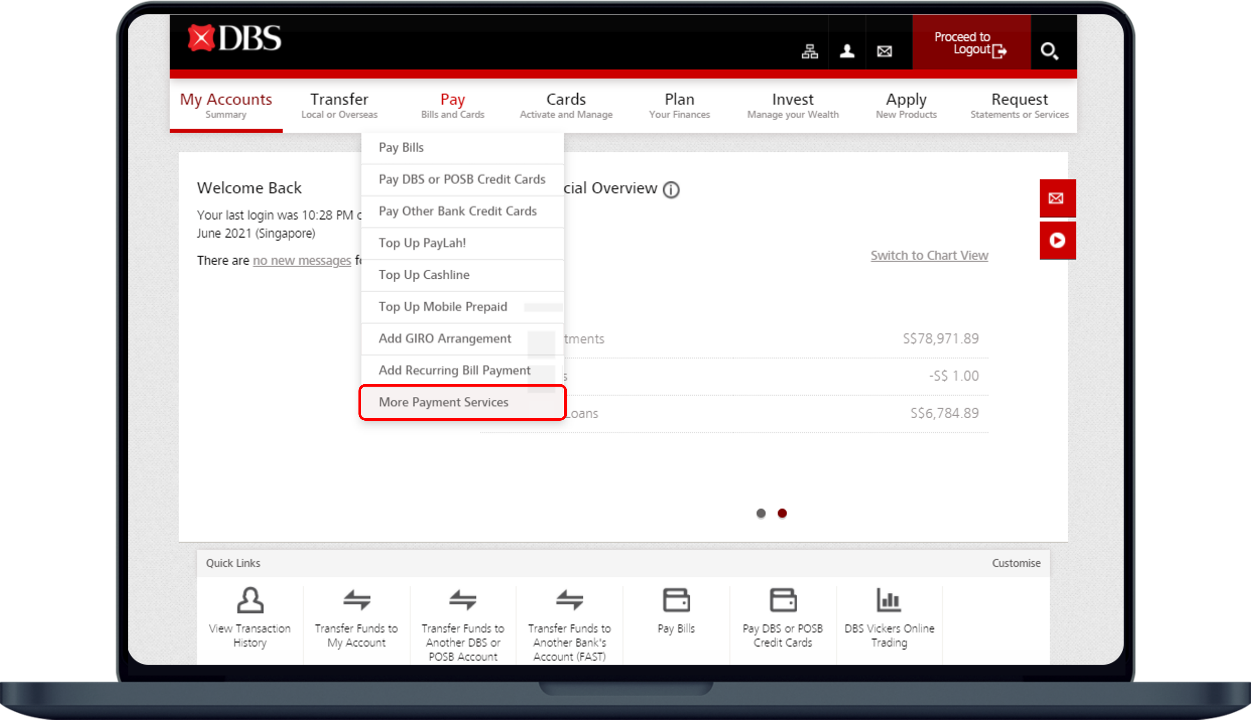Image resolution: width=1251 pixels, height=720 pixels.
Task: Choose Top Up PayLah!
Action: click(462, 243)
